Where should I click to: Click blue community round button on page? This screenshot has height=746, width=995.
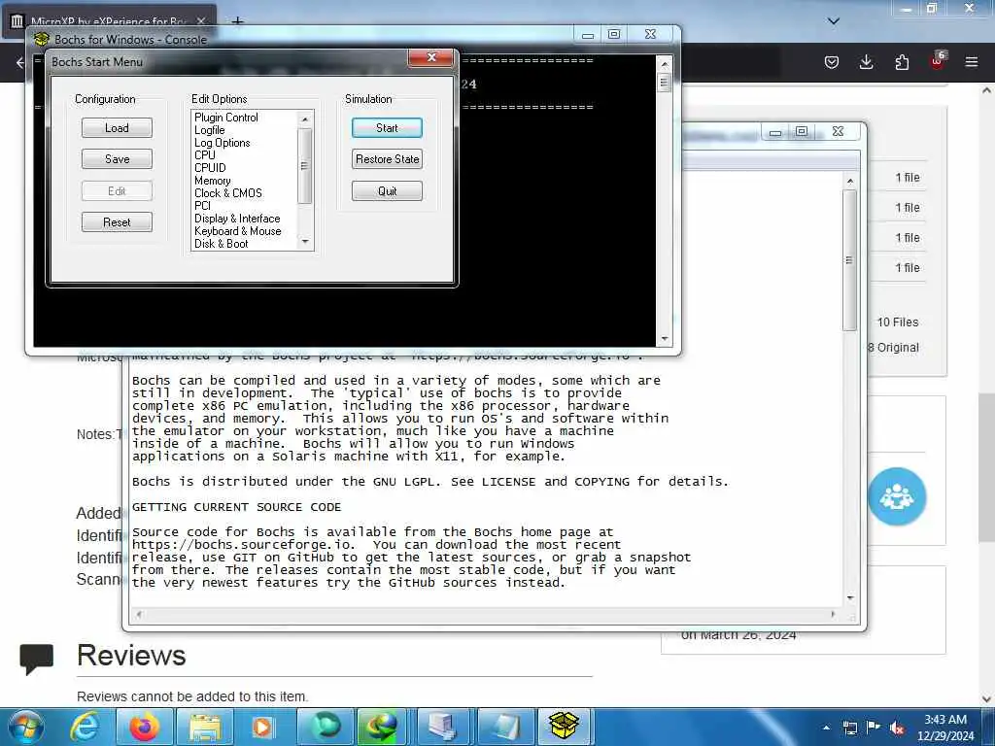897,496
